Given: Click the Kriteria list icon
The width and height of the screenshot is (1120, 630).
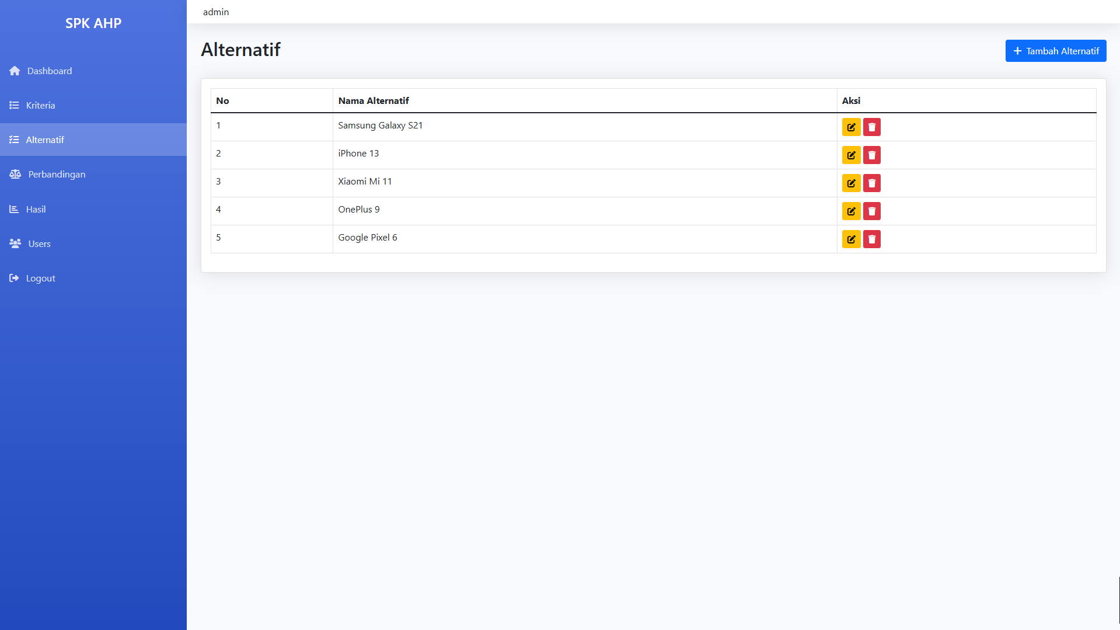Looking at the screenshot, I should [14, 105].
